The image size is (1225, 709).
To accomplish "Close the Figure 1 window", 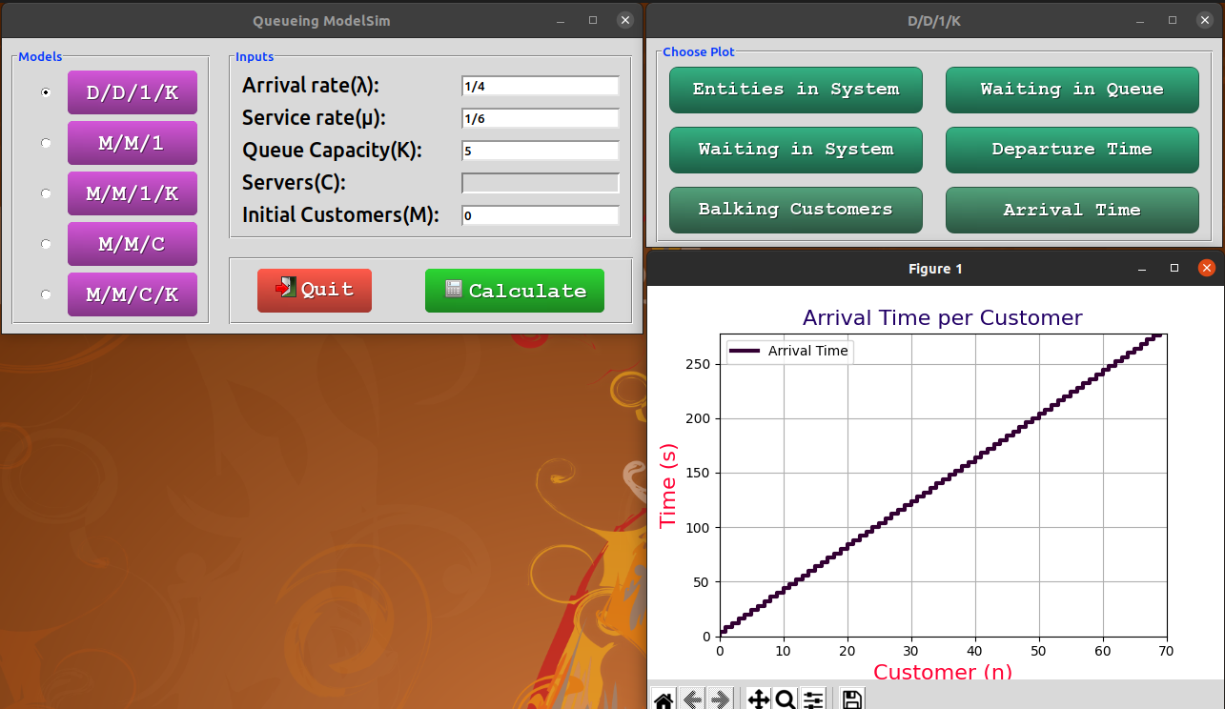I will [1207, 269].
